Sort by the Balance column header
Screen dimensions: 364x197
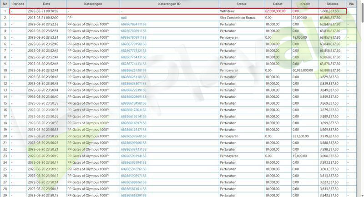tap(332, 4)
